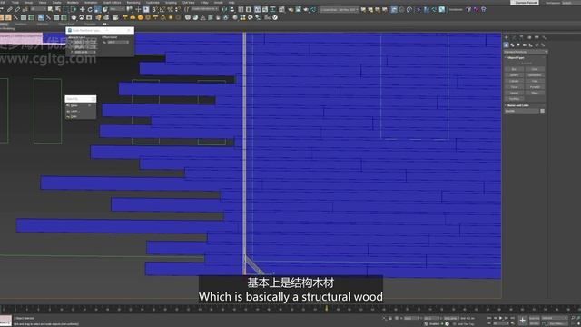Switch to Utilities command panel tab
The width and height of the screenshot is (581, 327).
544,37
